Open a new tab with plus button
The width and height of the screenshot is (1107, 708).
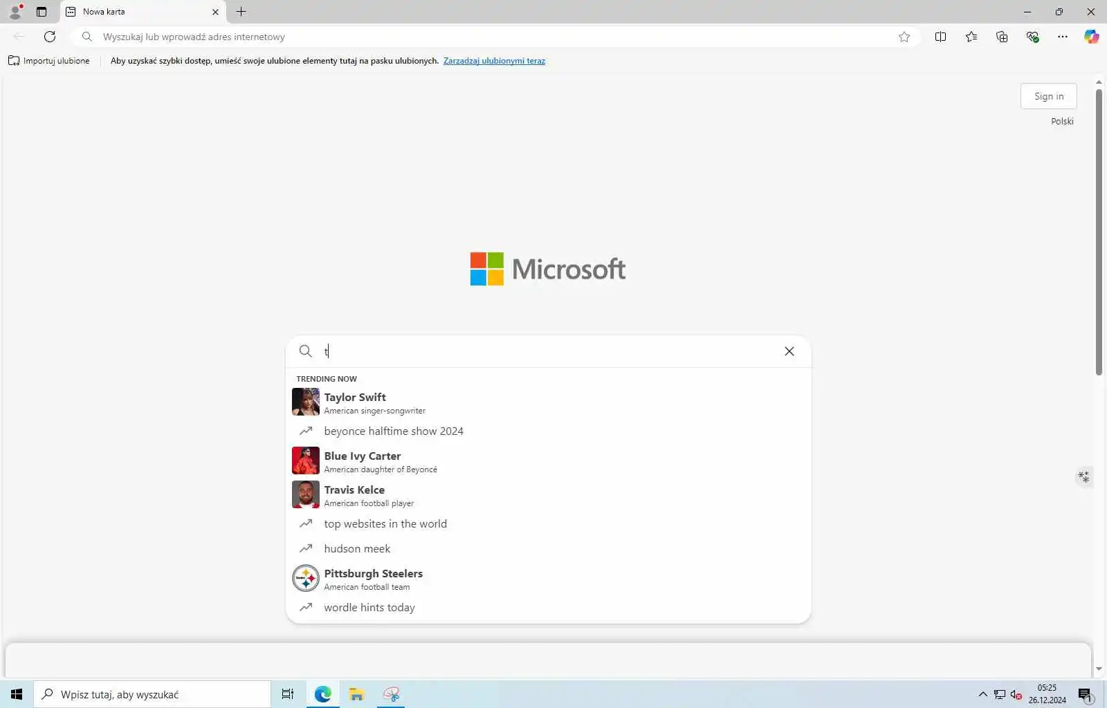(x=241, y=12)
